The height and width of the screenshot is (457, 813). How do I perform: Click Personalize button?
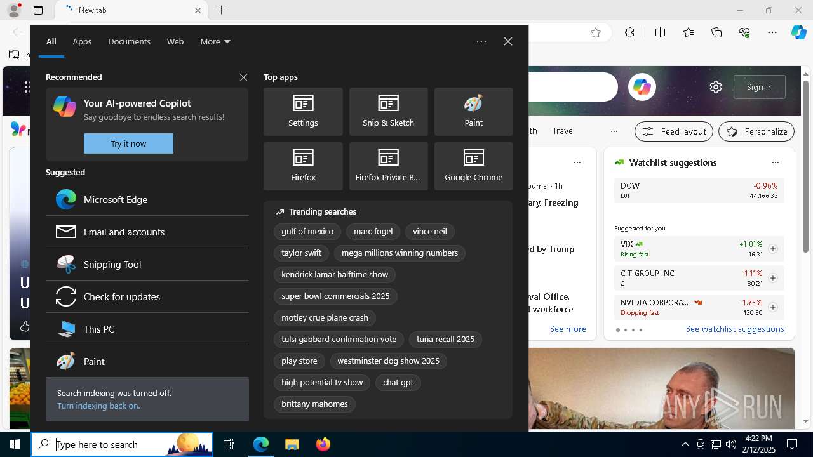click(x=756, y=131)
